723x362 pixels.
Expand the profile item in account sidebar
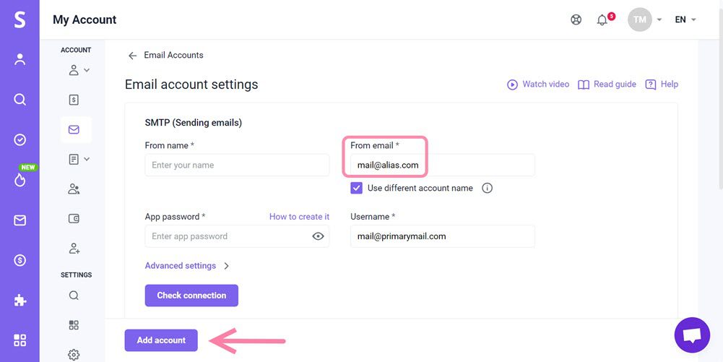[x=78, y=70]
